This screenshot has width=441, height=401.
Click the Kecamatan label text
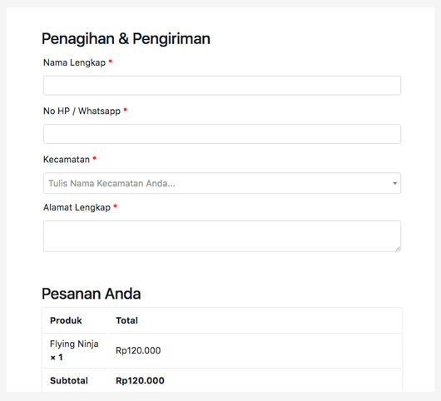click(67, 160)
